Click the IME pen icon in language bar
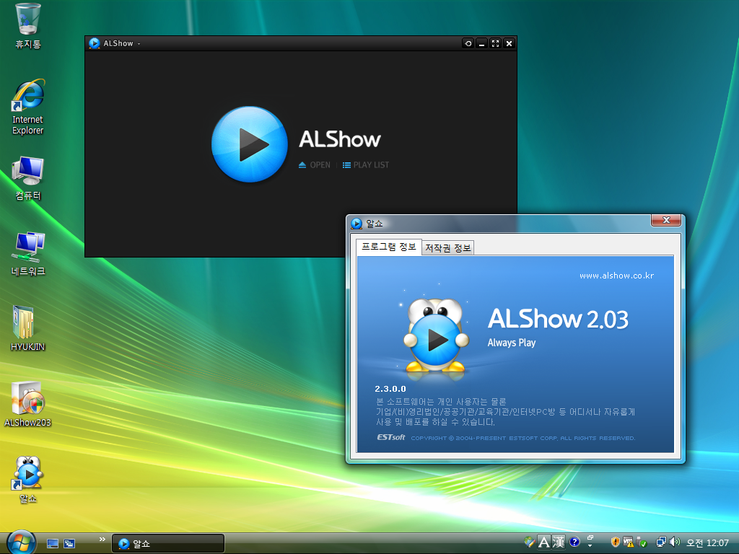739x554 pixels. 529,542
